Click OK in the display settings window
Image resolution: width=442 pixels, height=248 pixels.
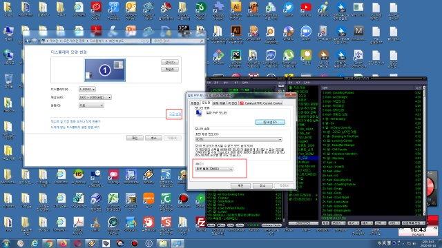135,138
